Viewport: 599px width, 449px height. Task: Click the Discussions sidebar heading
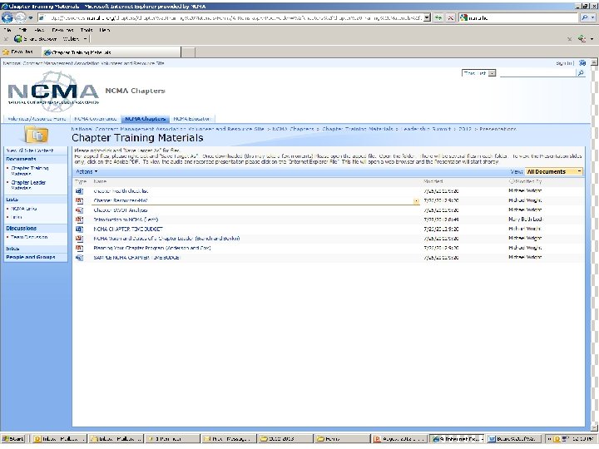[22, 229]
